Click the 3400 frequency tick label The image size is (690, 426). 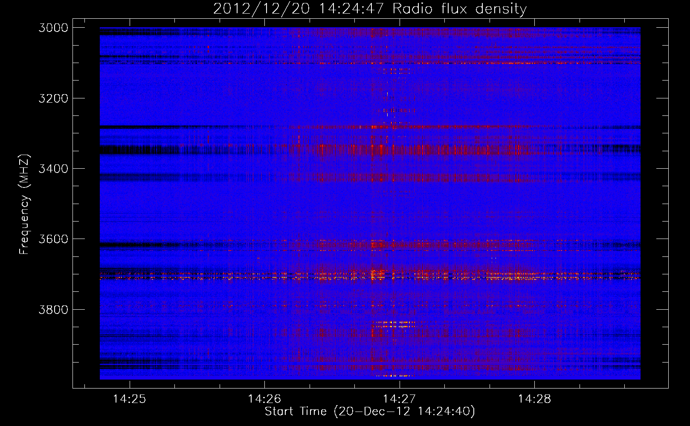53,169
